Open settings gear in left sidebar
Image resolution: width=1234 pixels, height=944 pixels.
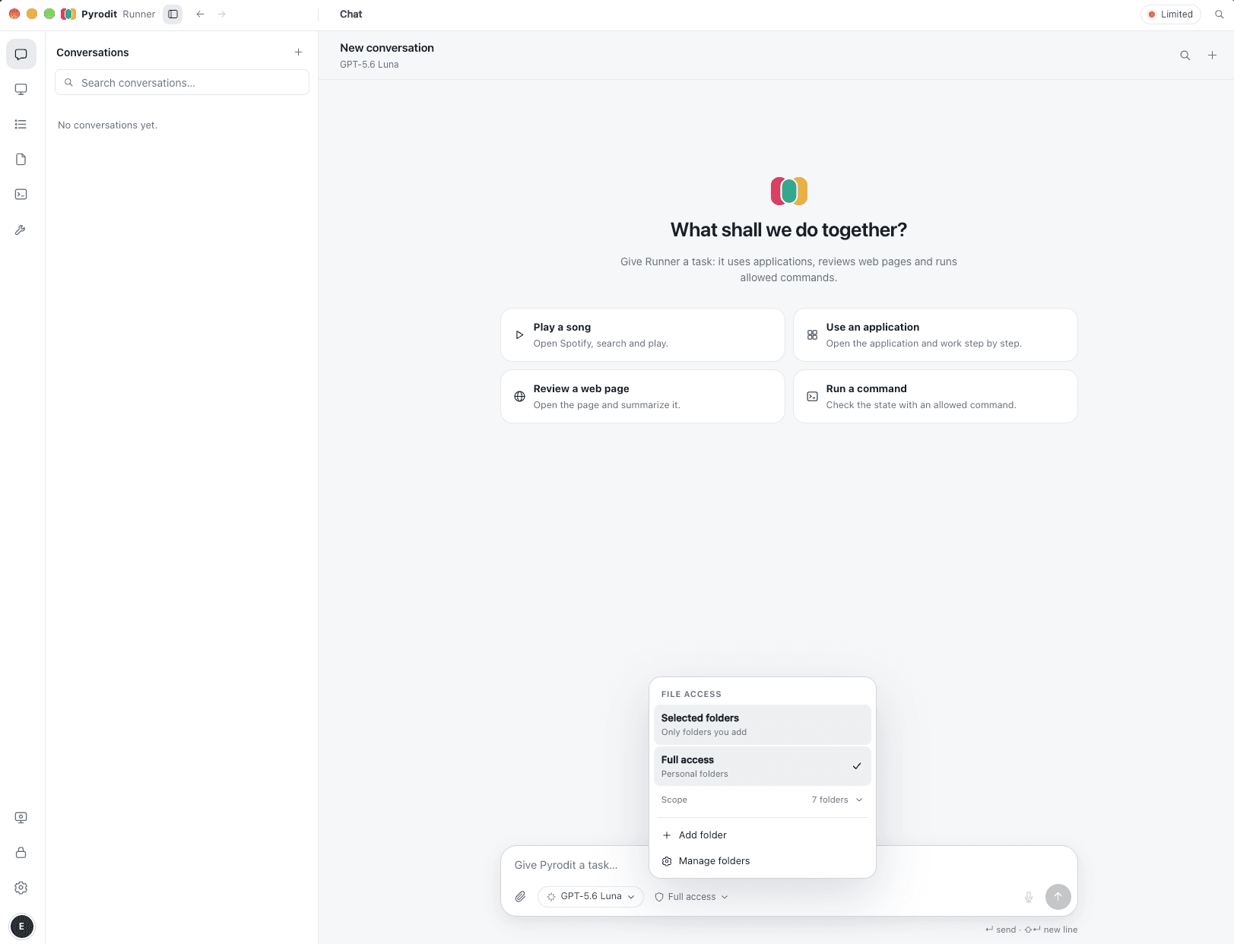pyautogui.click(x=21, y=888)
